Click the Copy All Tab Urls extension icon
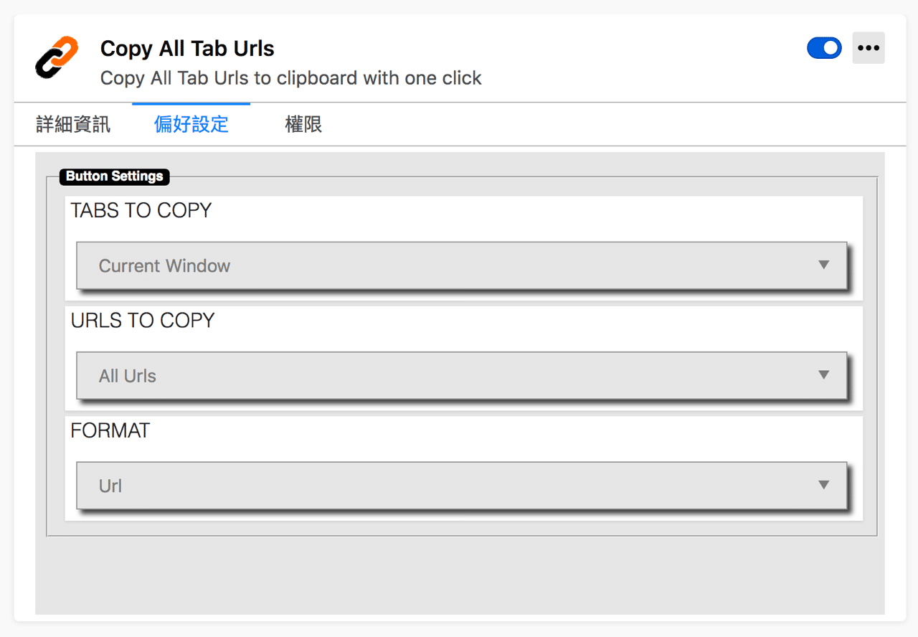The image size is (918, 637). 55,57
